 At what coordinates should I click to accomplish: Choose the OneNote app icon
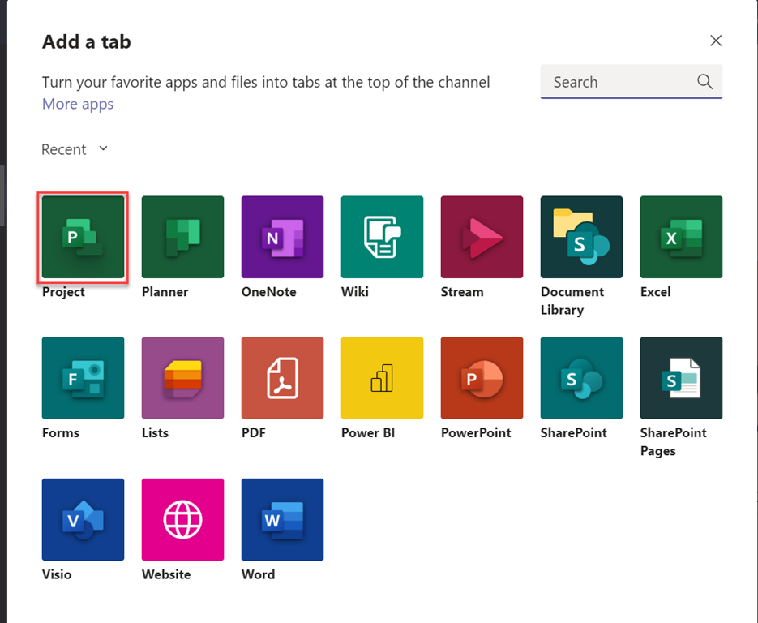coord(282,238)
